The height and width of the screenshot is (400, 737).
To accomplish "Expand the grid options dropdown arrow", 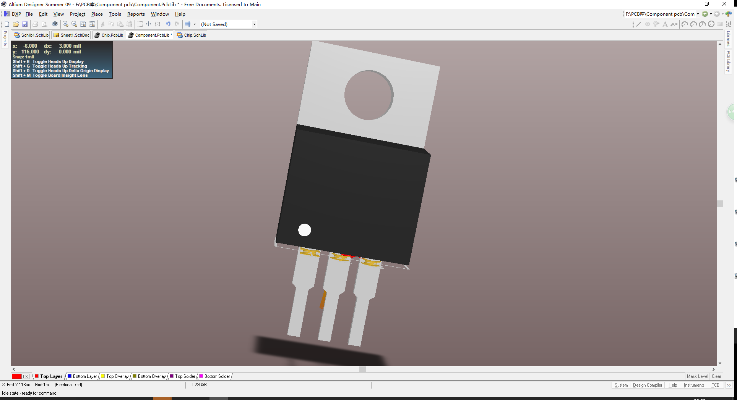I will [x=195, y=24].
